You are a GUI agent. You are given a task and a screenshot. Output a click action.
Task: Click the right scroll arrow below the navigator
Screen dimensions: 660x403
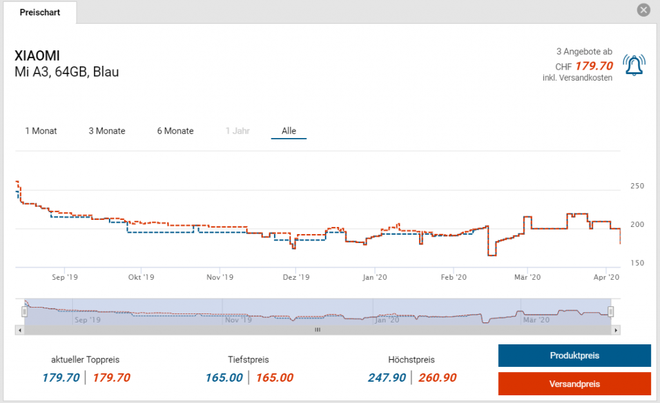(x=616, y=329)
